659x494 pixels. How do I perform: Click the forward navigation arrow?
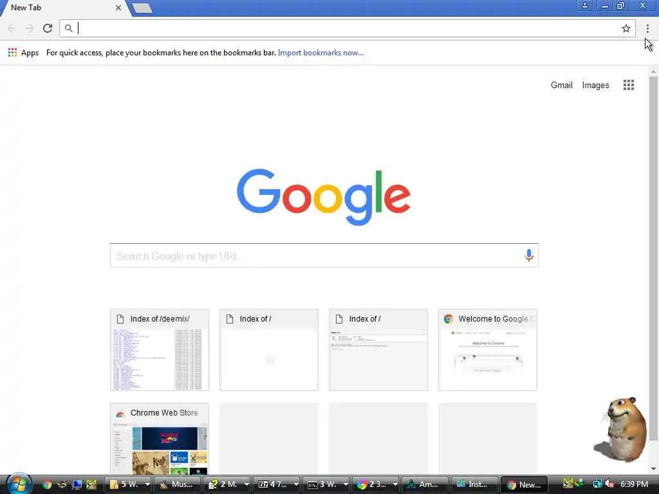tap(30, 28)
